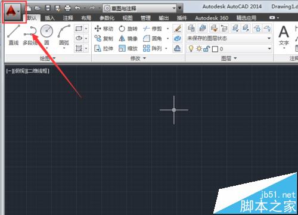
Task: Click layer 0 color swatch
Action: click(x=215, y=49)
